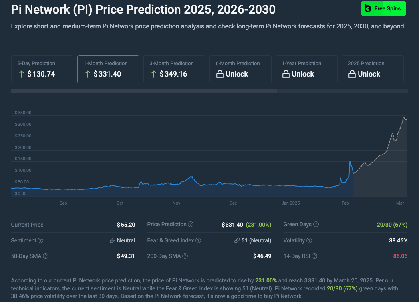Click the 200-Day SMA info icon
This screenshot has width=419, height=302.
(x=185, y=256)
